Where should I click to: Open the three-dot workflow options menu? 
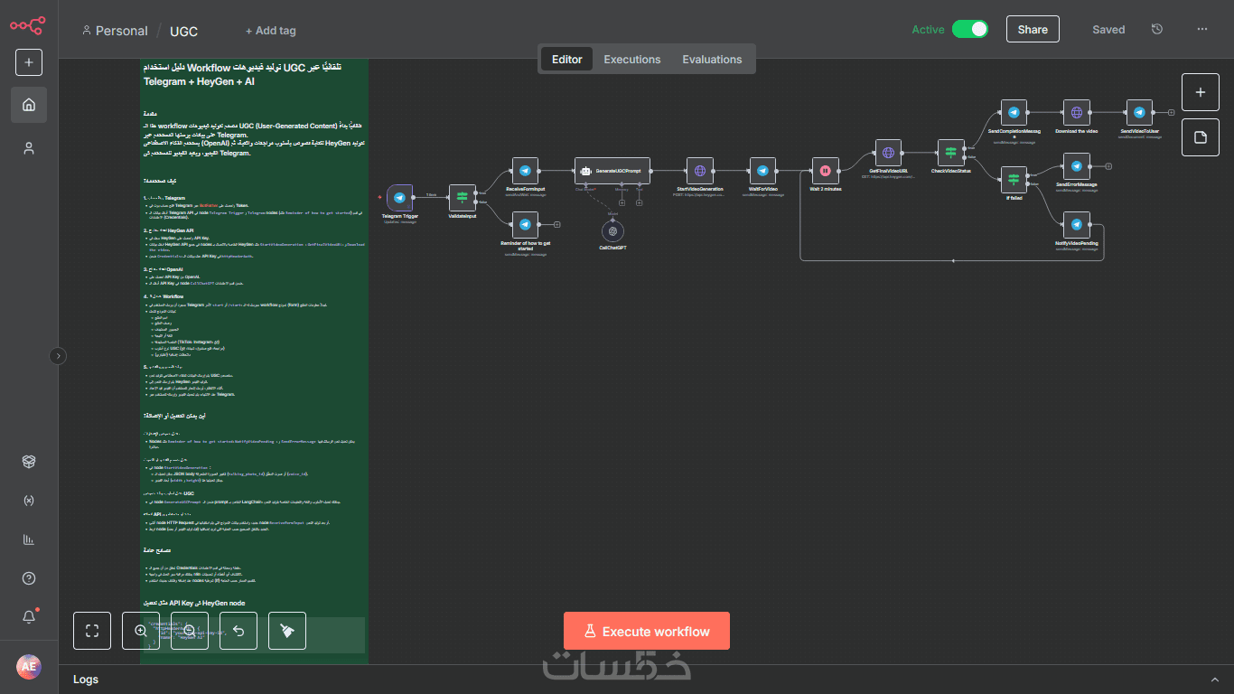tap(1202, 30)
